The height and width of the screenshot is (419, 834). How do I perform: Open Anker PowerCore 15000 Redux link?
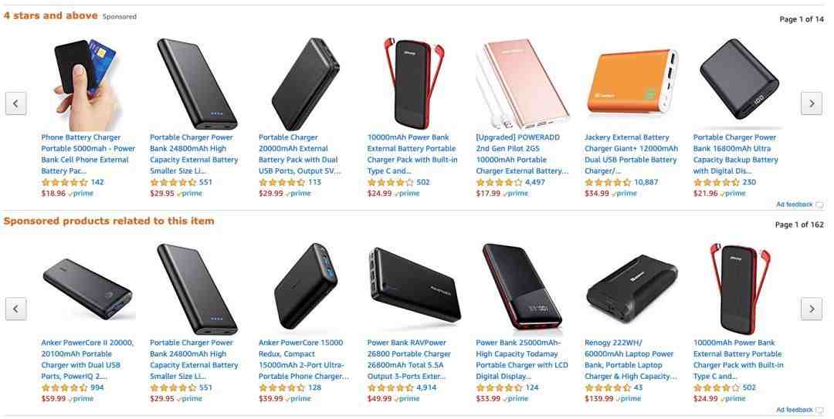point(304,360)
